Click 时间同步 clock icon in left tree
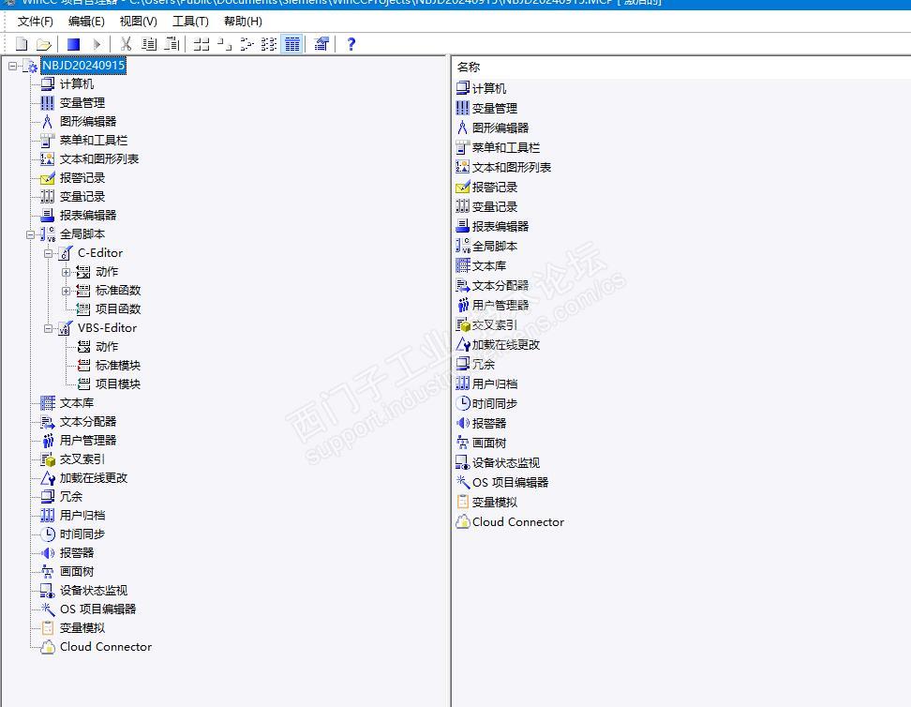Image resolution: width=911 pixels, height=707 pixels. click(48, 534)
